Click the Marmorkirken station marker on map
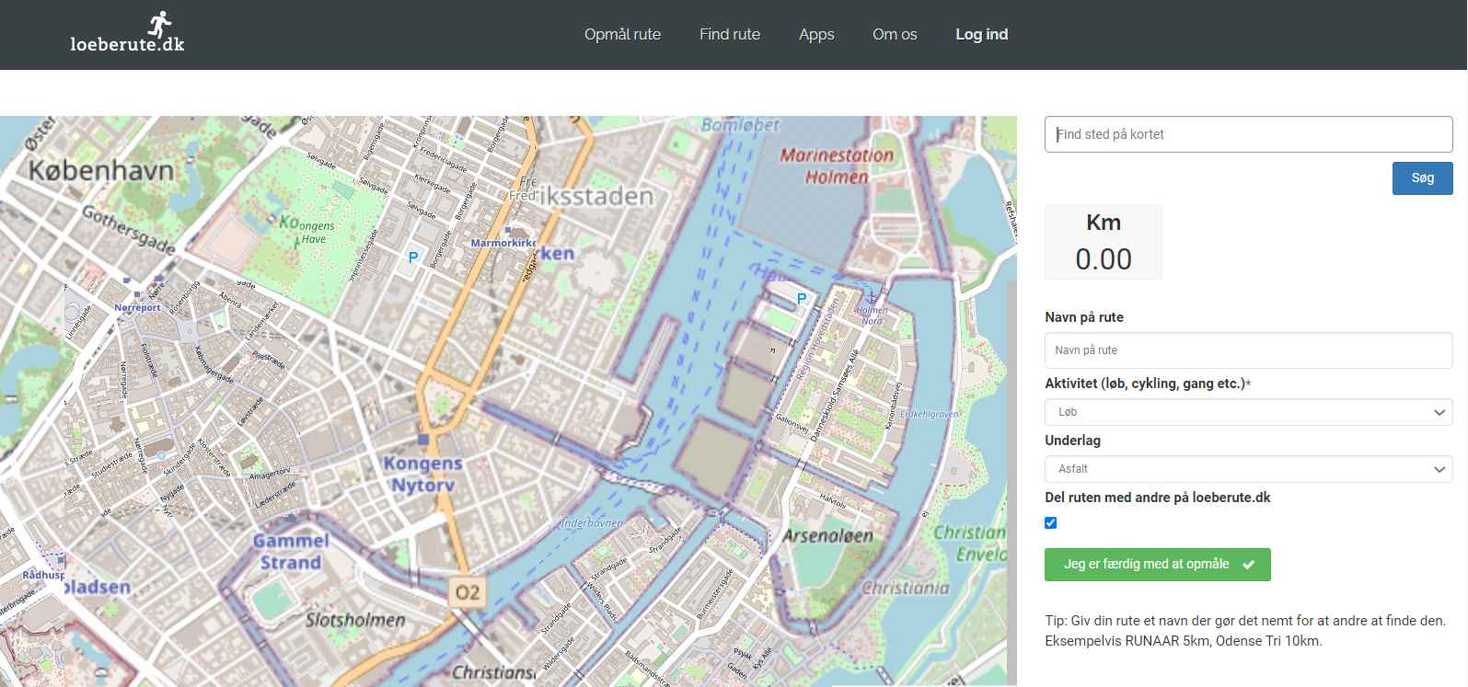This screenshot has width=1468, height=687. (507, 230)
